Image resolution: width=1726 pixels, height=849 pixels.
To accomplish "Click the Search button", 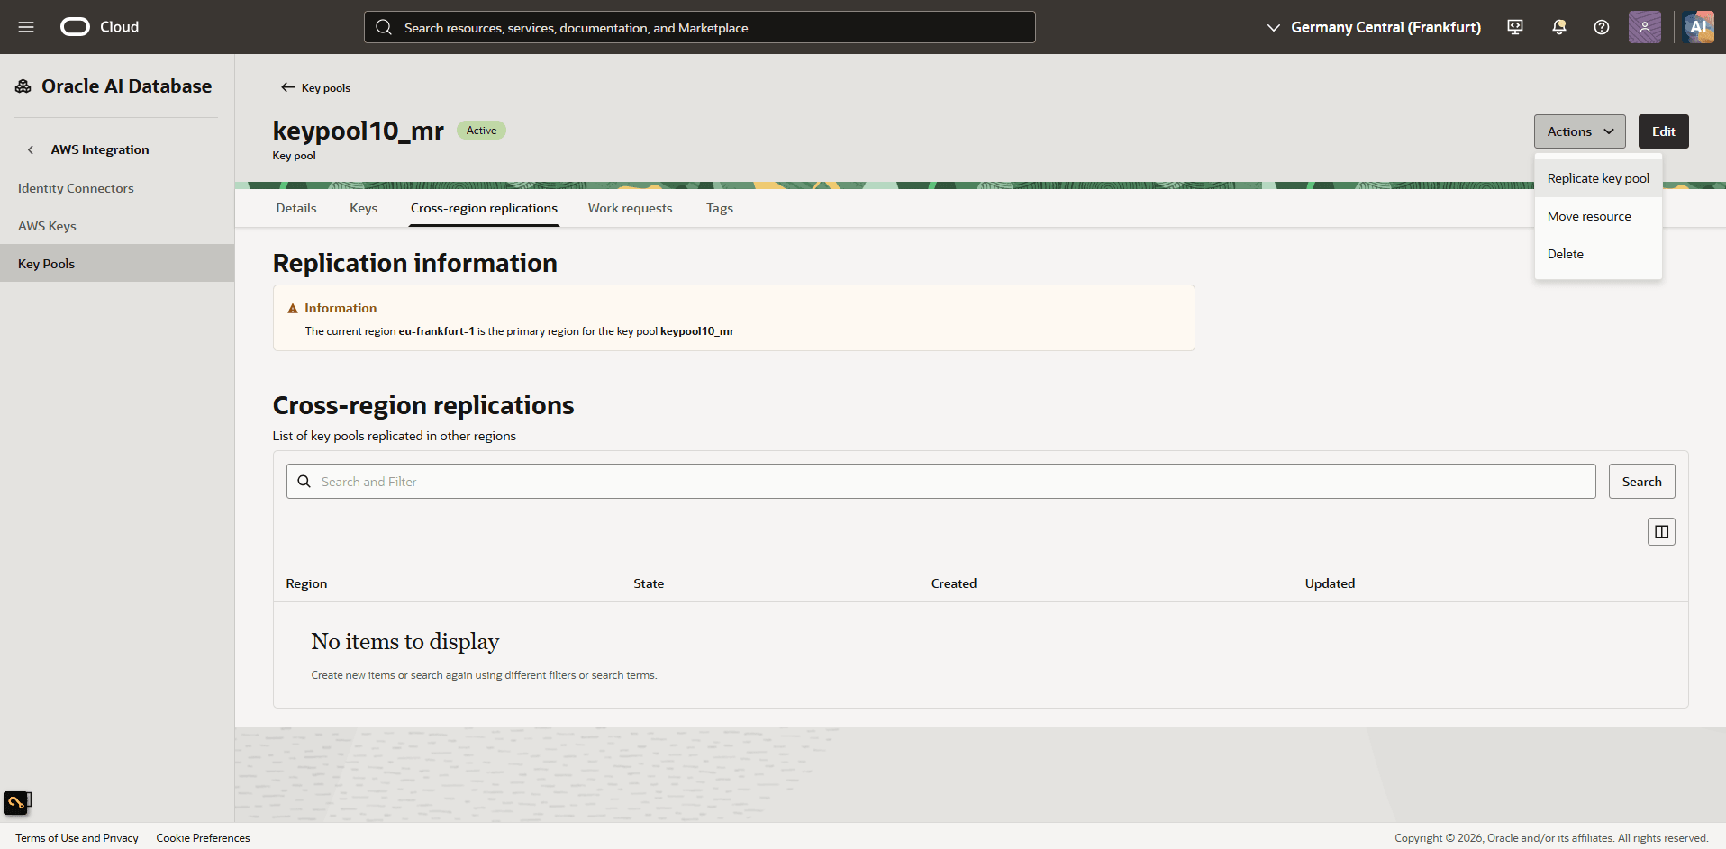I will pyautogui.click(x=1641, y=482).
